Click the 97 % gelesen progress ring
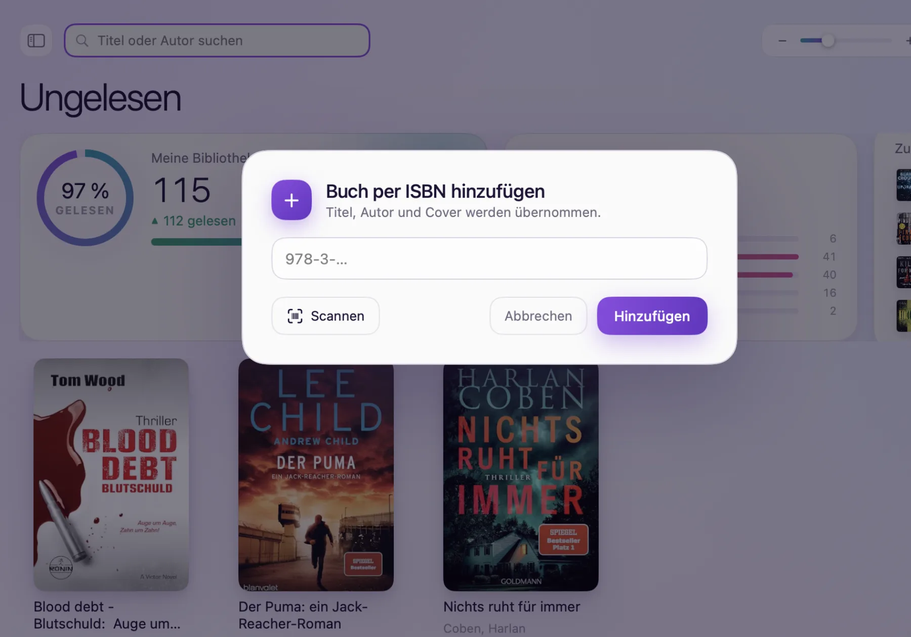911x637 pixels. pos(85,198)
